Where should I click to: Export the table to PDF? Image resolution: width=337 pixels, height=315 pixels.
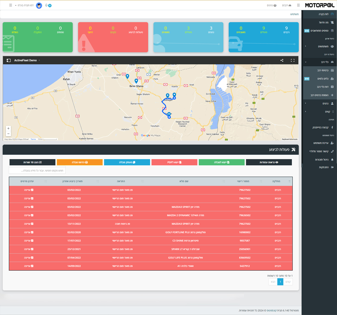[174, 162]
